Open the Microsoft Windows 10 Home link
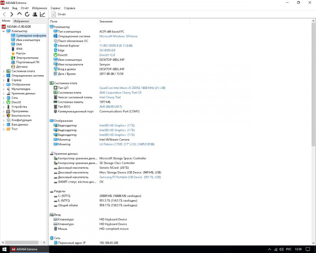 coord(118,36)
